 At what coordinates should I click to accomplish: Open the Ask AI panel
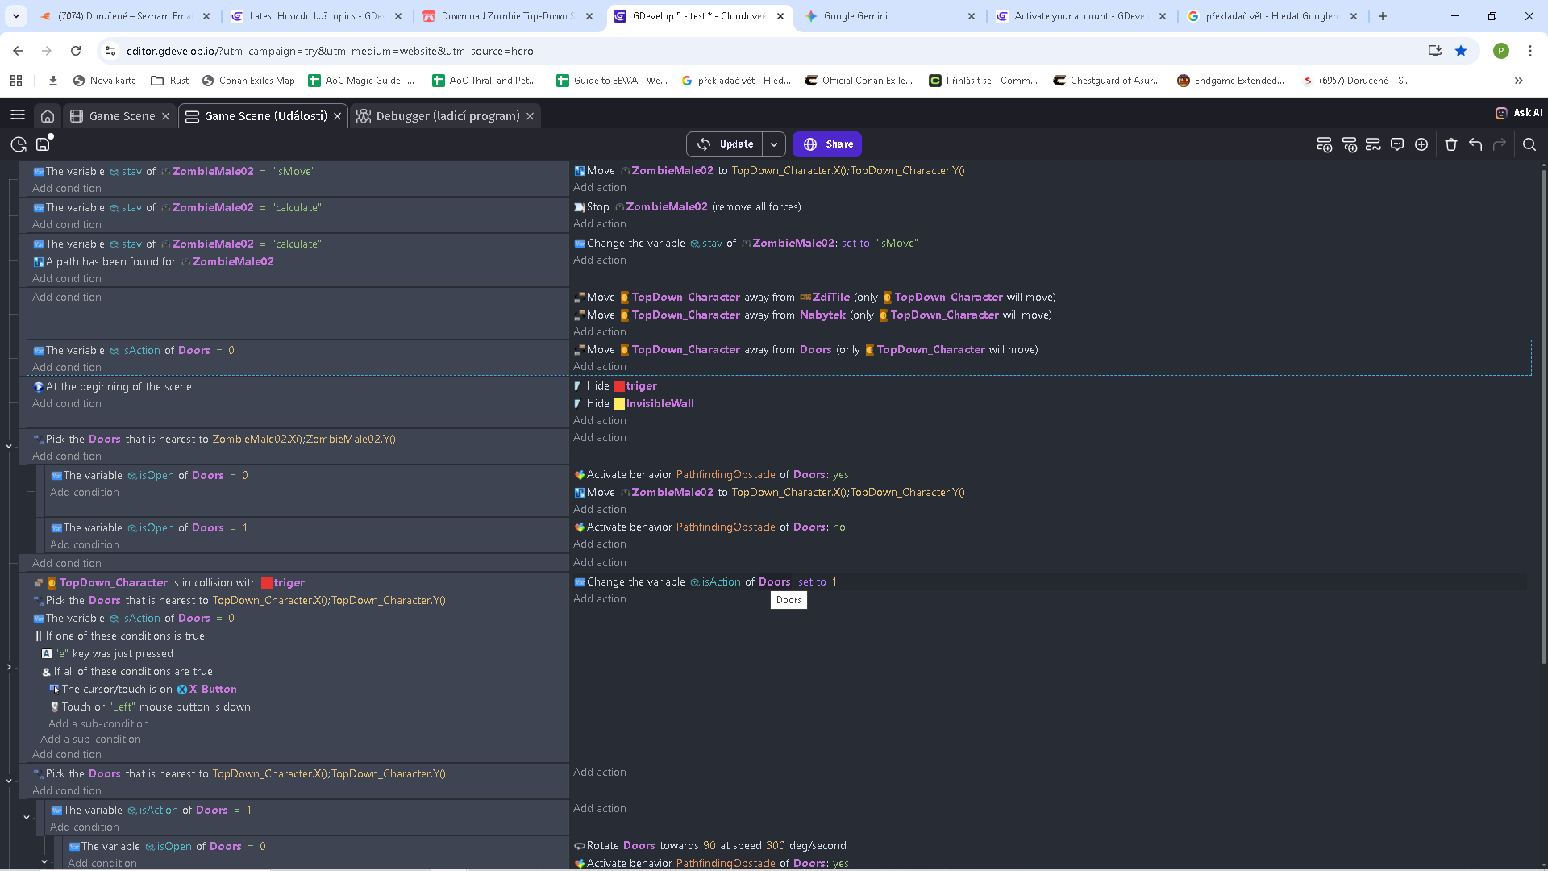tap(1519, 113)
